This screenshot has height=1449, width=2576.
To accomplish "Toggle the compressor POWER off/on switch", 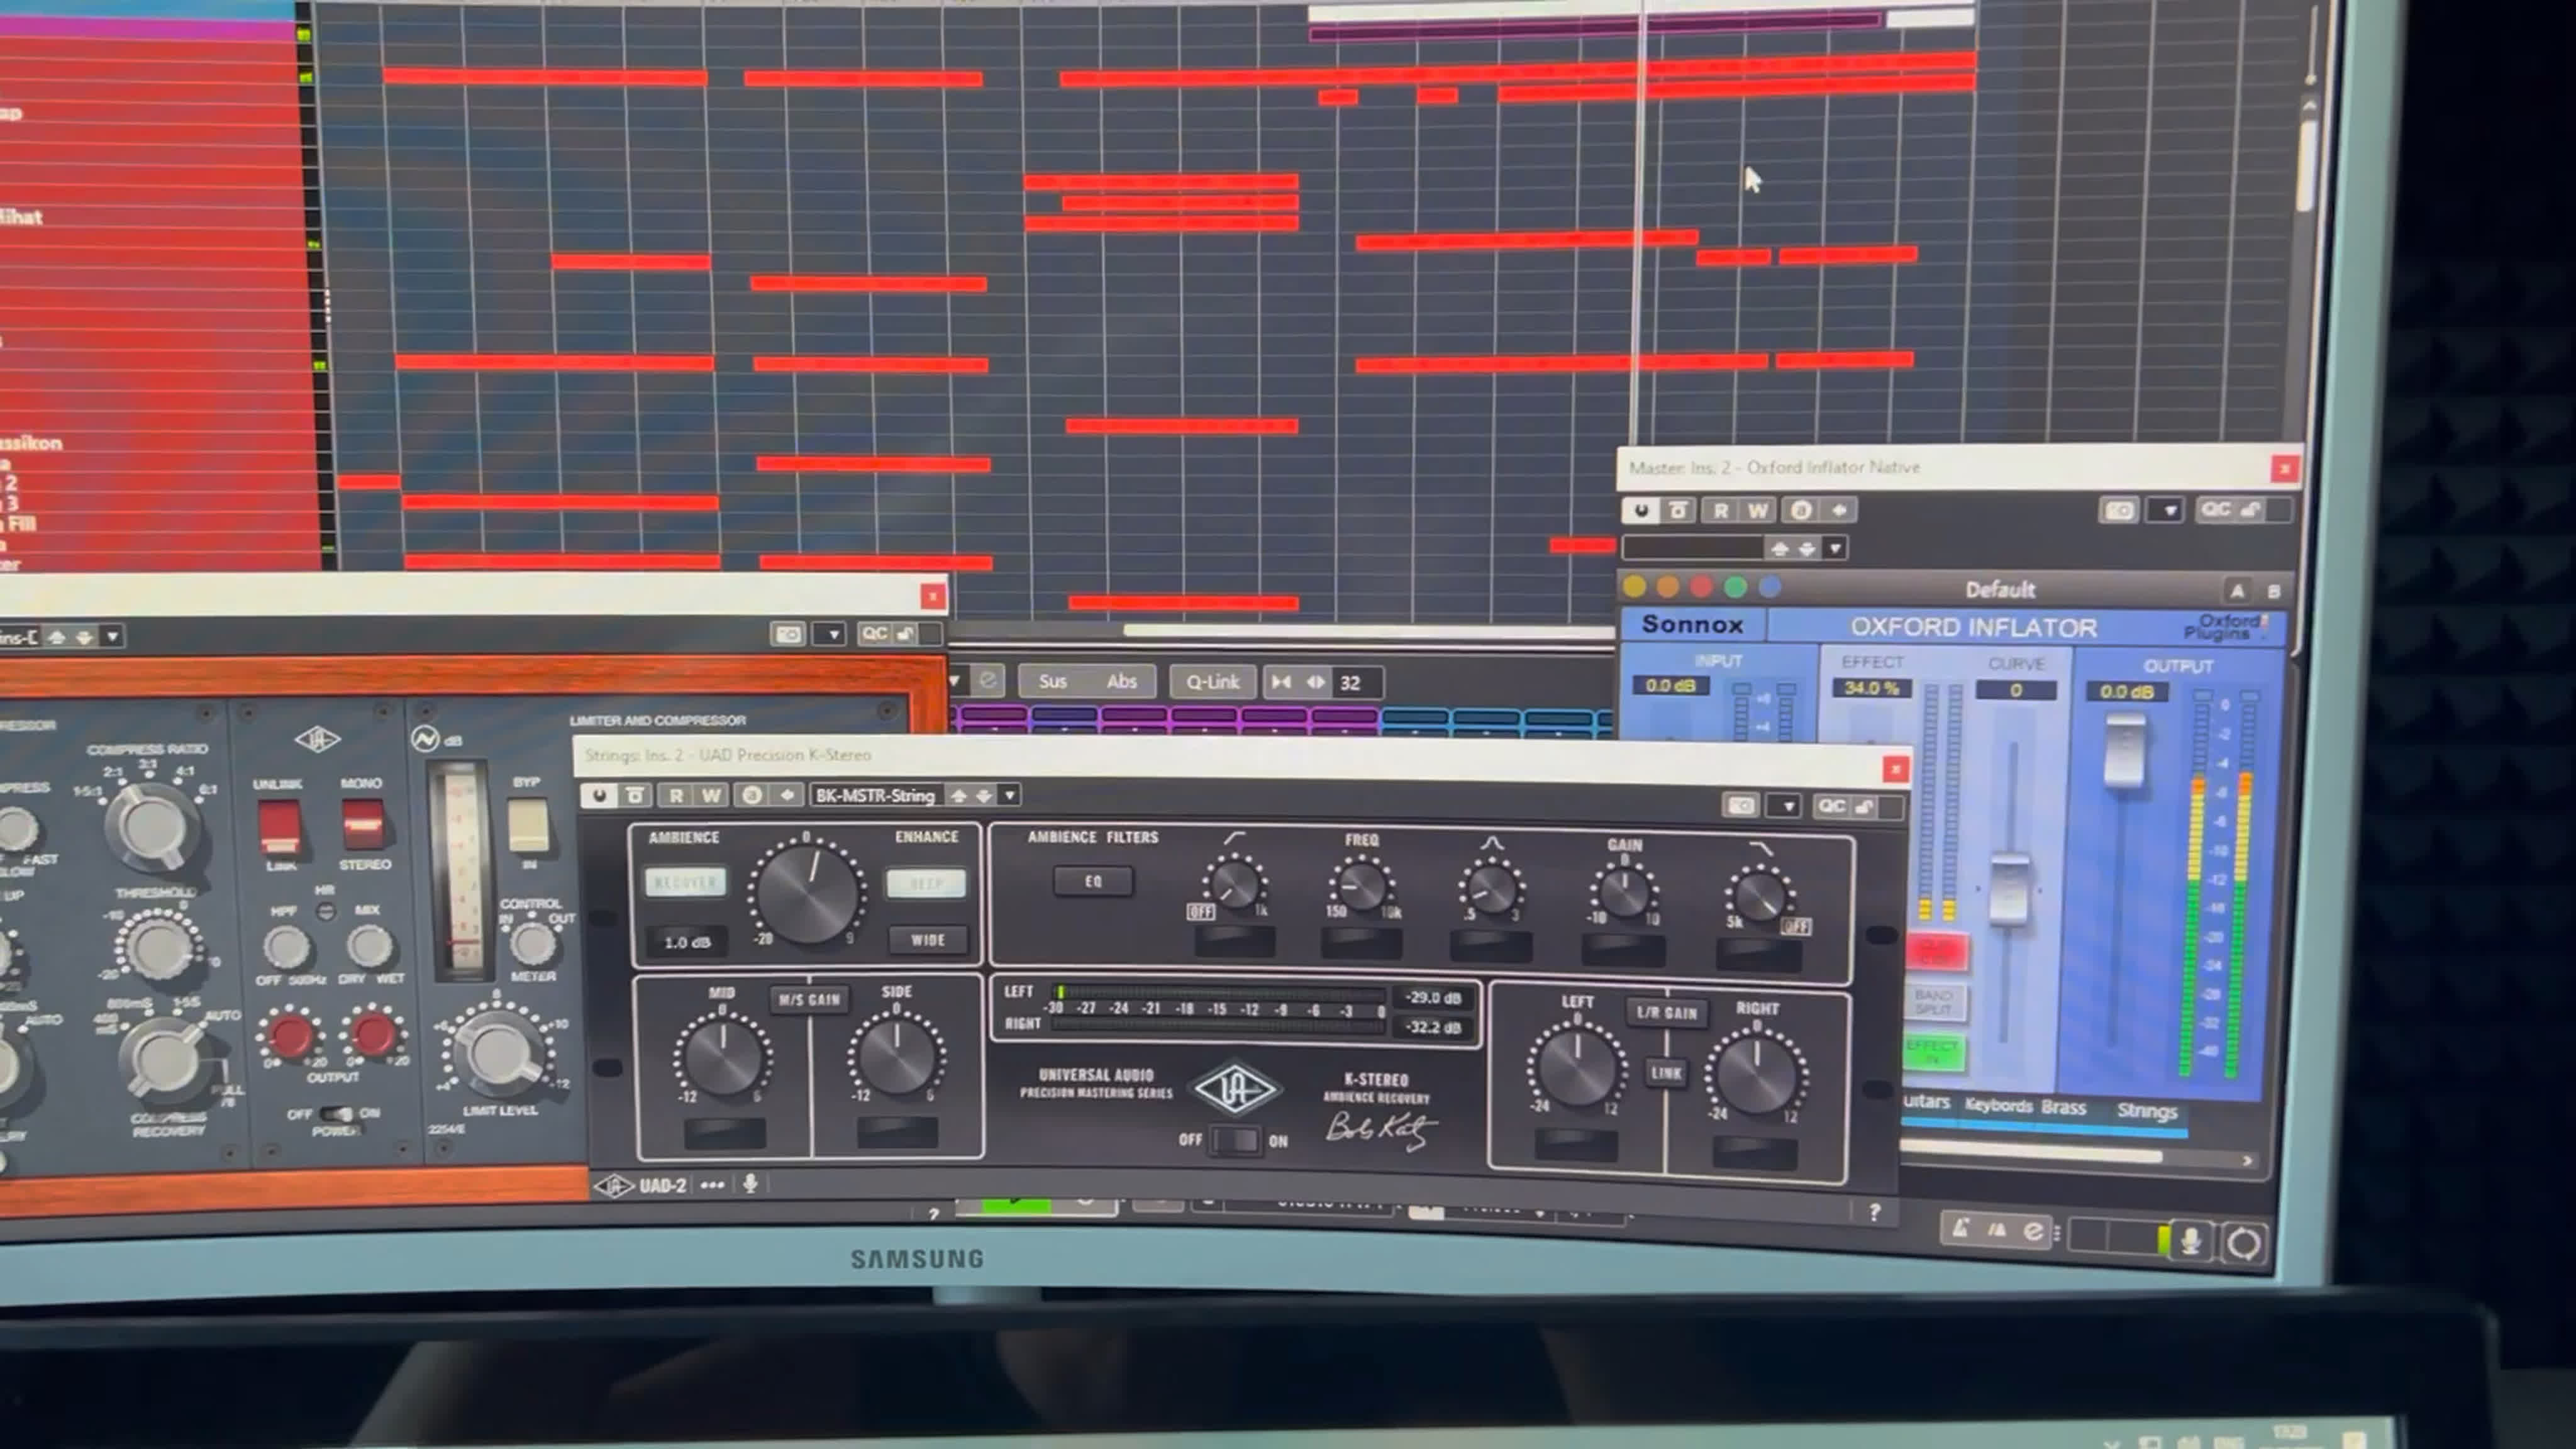I will pyautogui.click(x=336, y=1114).
